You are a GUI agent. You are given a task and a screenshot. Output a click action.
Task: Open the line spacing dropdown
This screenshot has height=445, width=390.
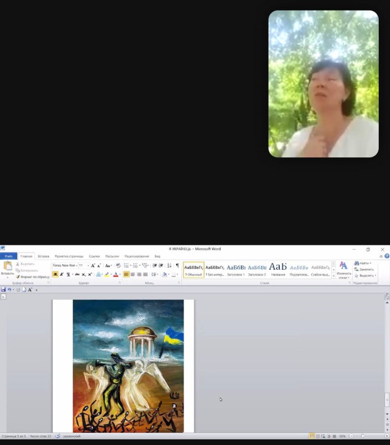(x=155, y=274)
